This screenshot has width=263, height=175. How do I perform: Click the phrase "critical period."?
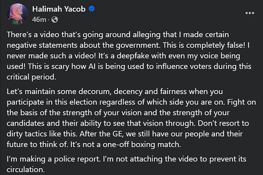(x=31, y=77)
